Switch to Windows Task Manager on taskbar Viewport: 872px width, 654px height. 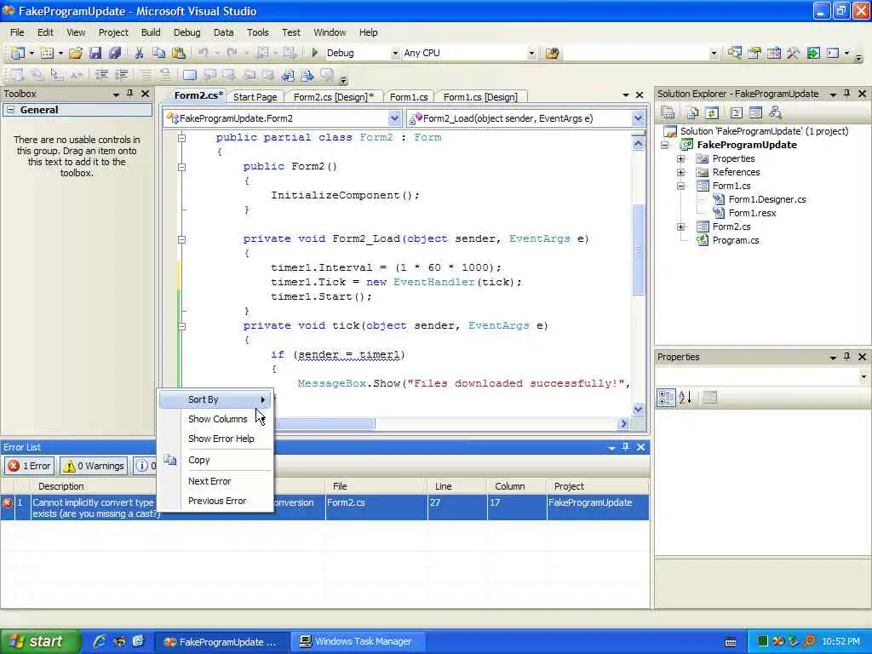[358, 641]
